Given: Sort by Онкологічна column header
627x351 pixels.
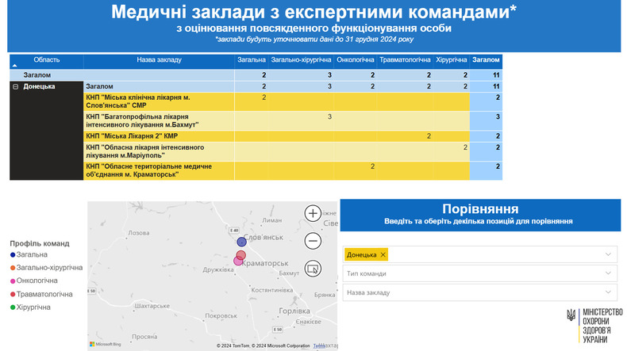Looking at the screenshot, I should (x=355, y=60).
